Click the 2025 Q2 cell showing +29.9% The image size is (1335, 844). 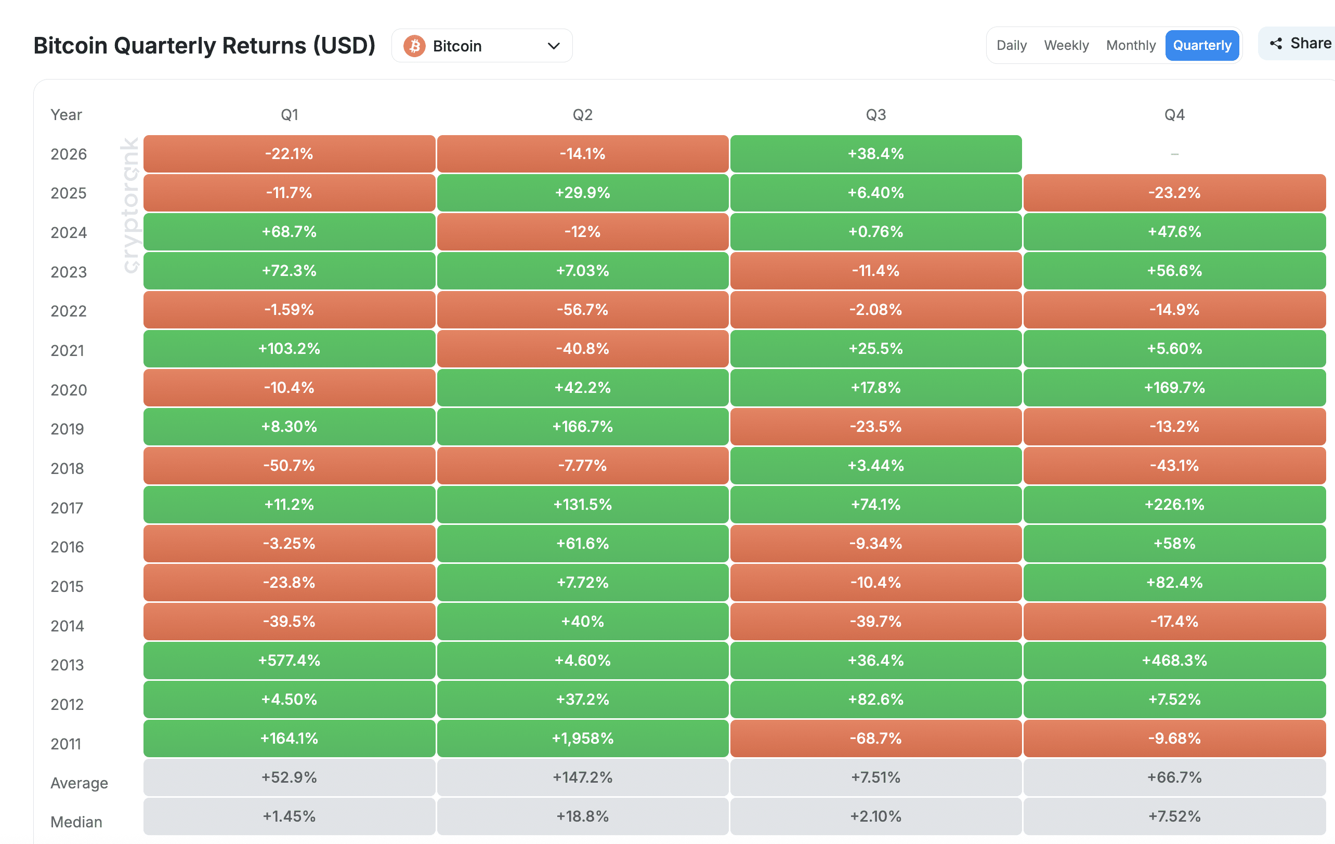click(583, 193)
